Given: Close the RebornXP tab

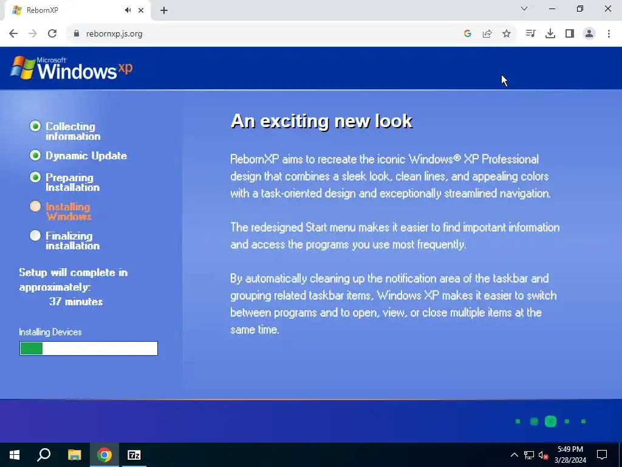Looking at the screenshot, I should [x=141, y=10].
